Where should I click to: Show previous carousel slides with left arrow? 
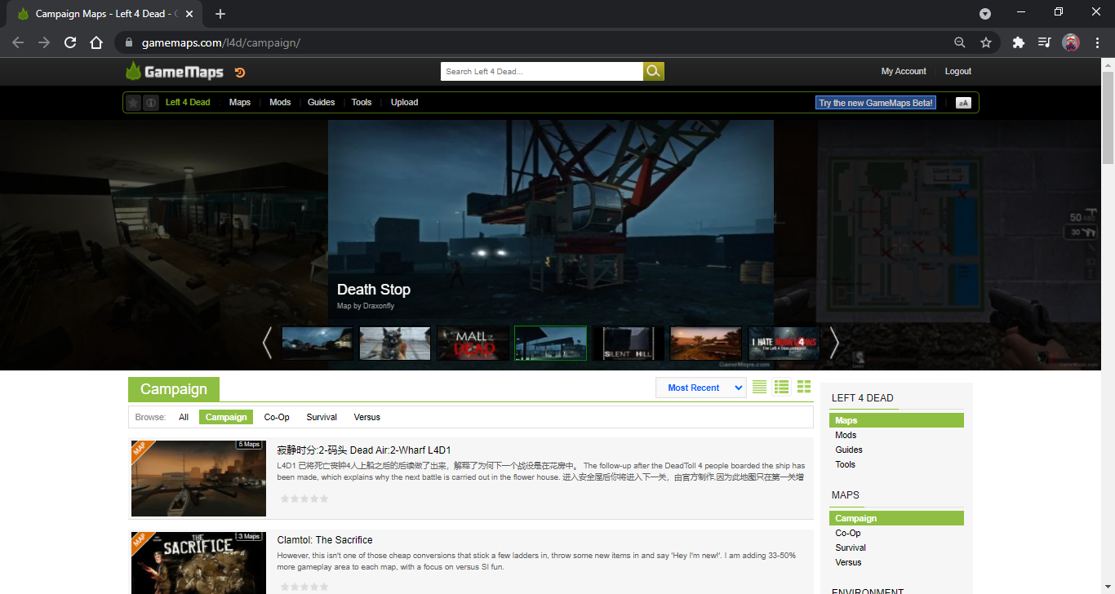coord(267,343)
